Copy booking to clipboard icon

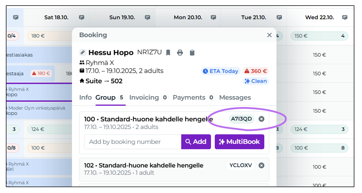point(192,53)
